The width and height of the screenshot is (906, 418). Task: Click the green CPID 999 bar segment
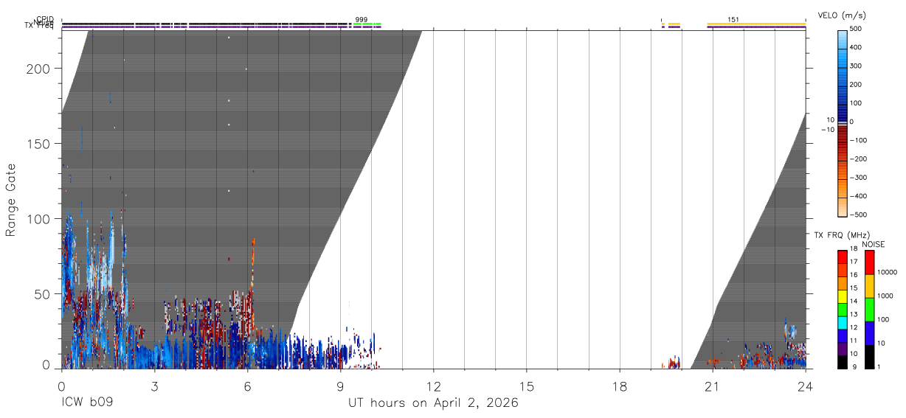[367, 24]
